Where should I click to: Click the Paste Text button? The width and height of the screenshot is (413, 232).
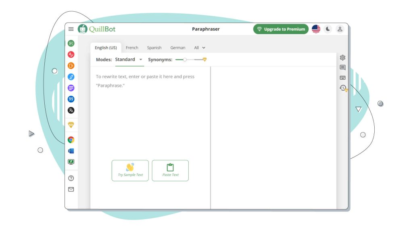click(x=170, y=170)
